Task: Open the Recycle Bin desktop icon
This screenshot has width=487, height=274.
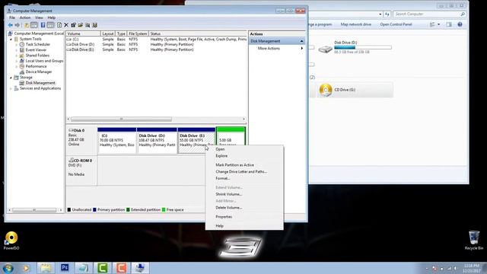Action: pyautogui.click(x=474, y=240)
